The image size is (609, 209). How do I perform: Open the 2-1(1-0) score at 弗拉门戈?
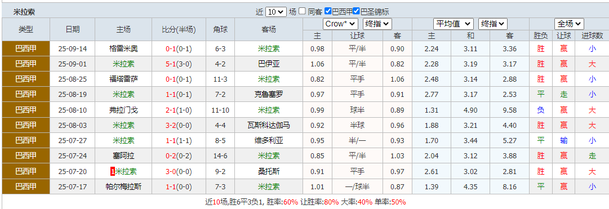tap(179, 110)
